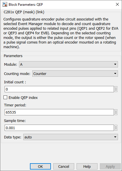The height and width of the screenshot is (171, 122).
Task: Click the 'Block Parameters: QEP' window title
Action: click(x=26, y=5)
